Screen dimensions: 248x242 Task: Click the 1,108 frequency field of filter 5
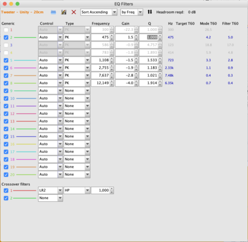[x=100, y=60]
